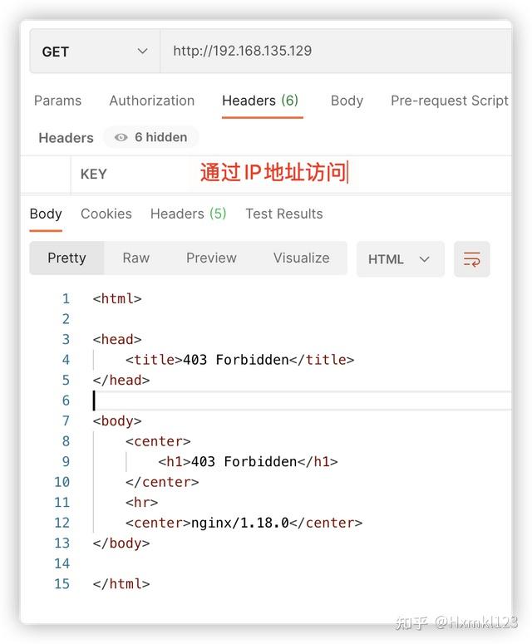Image resolution: width=532 pixels, height=644 pixels.
Task: Click the chevron next to GET
Action: [142, 52]
